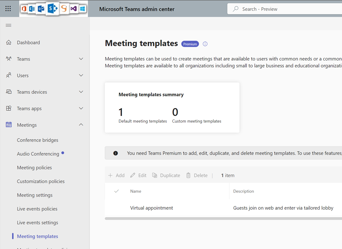Screen dimensions: 342x249
Task: Click the Users icon in sidebar
Action: 9,75
